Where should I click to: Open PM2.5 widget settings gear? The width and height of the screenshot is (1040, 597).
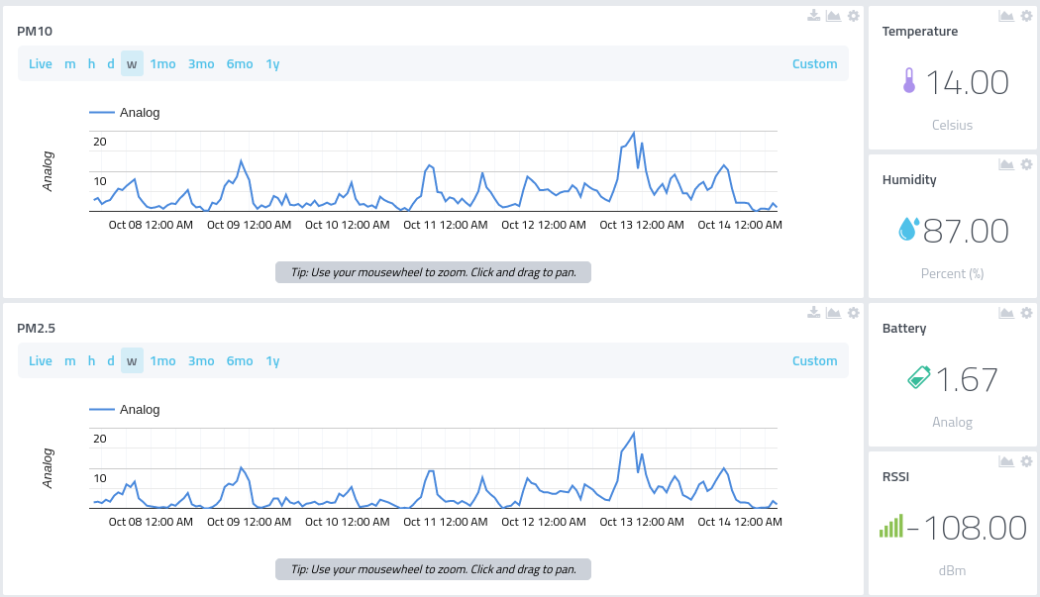click(x=854, y=313)
